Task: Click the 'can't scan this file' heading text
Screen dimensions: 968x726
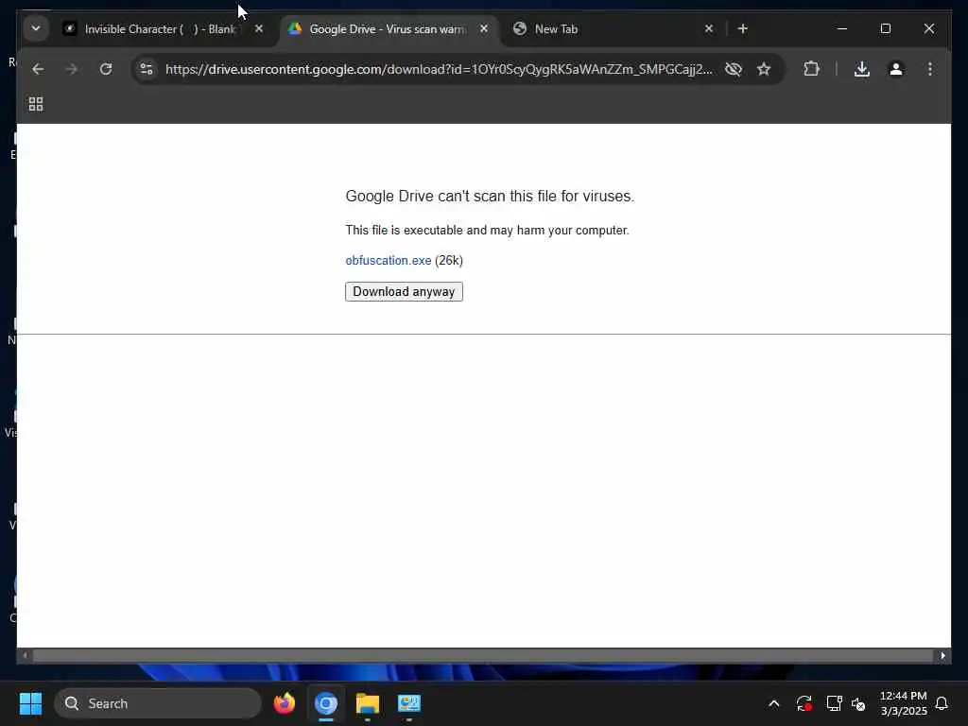Action: [490, 197]
